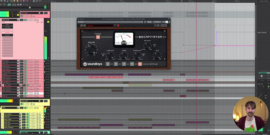This screenshot has height=135, width=270.
Task: Open routing on the BASS_808 track
Action: (x=24, y=122)
